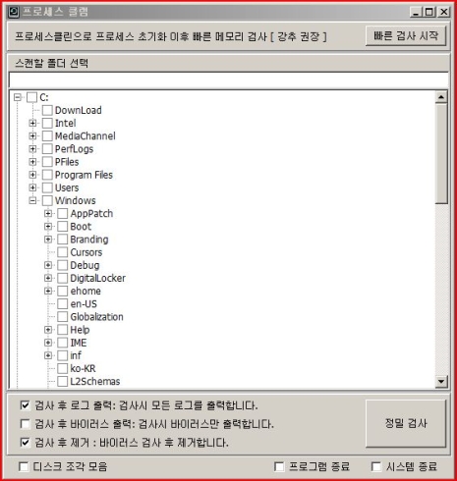Tick the 시스템 종료 checkbox

(x=376, y=466)
